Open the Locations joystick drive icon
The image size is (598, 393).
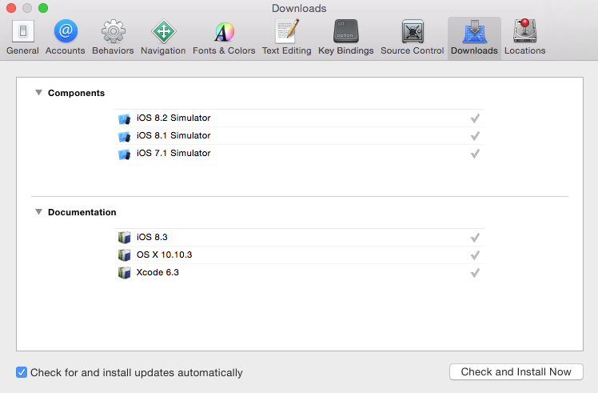point(525,30)
